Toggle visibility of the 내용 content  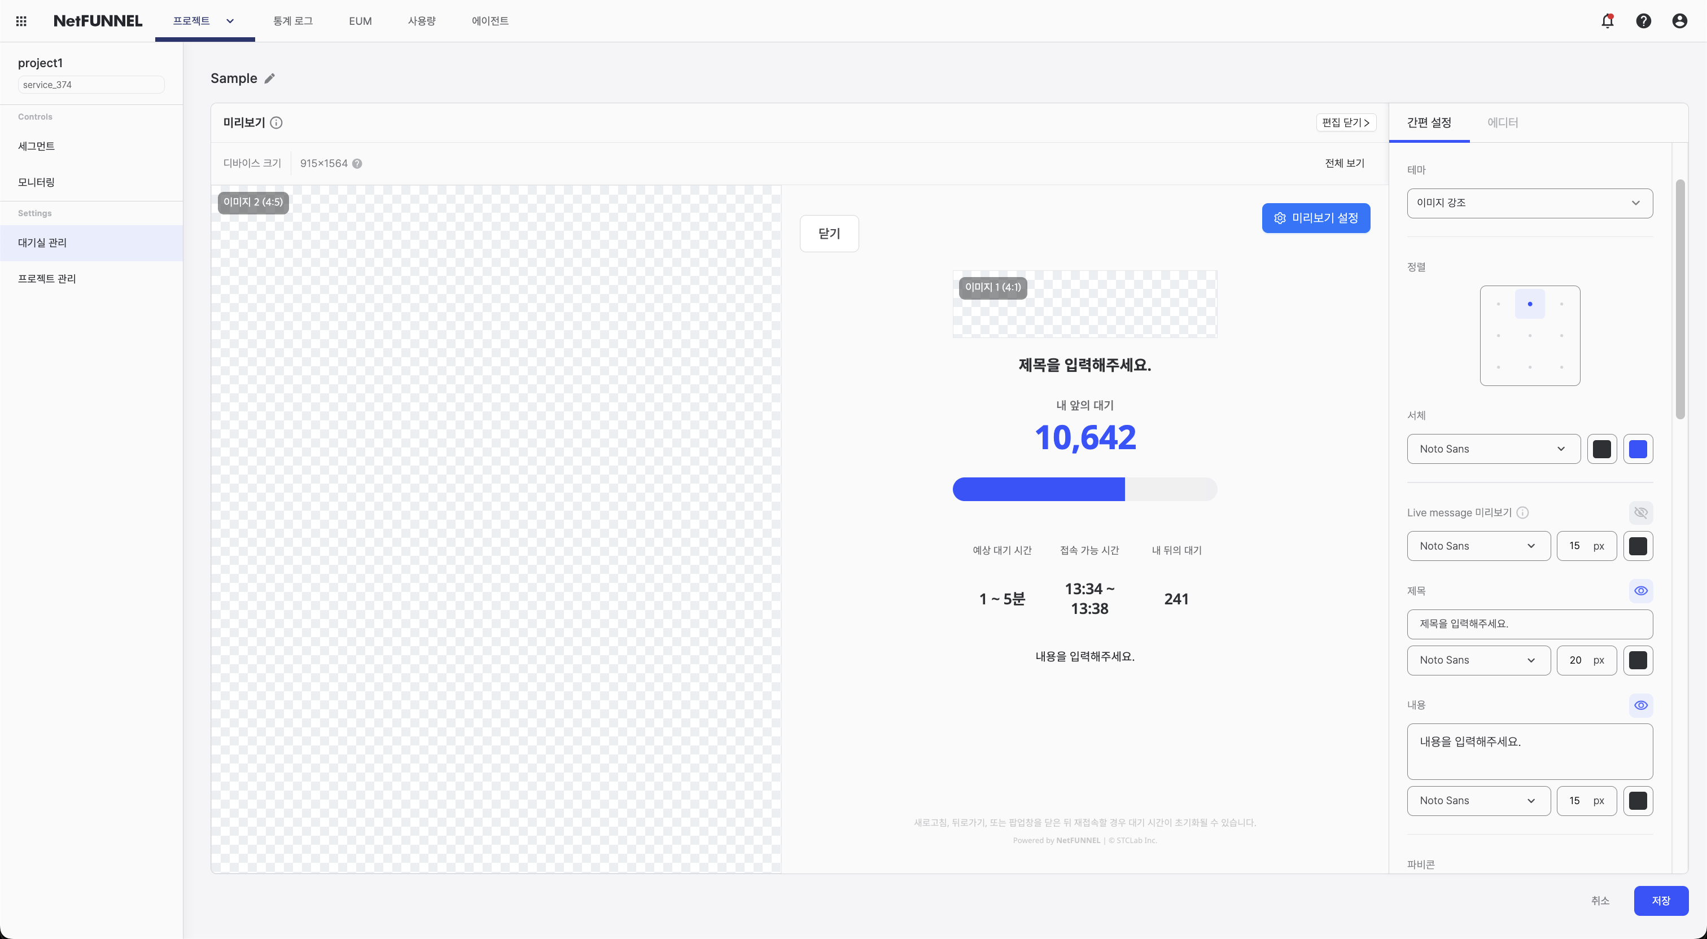[x=1641, y=705]
